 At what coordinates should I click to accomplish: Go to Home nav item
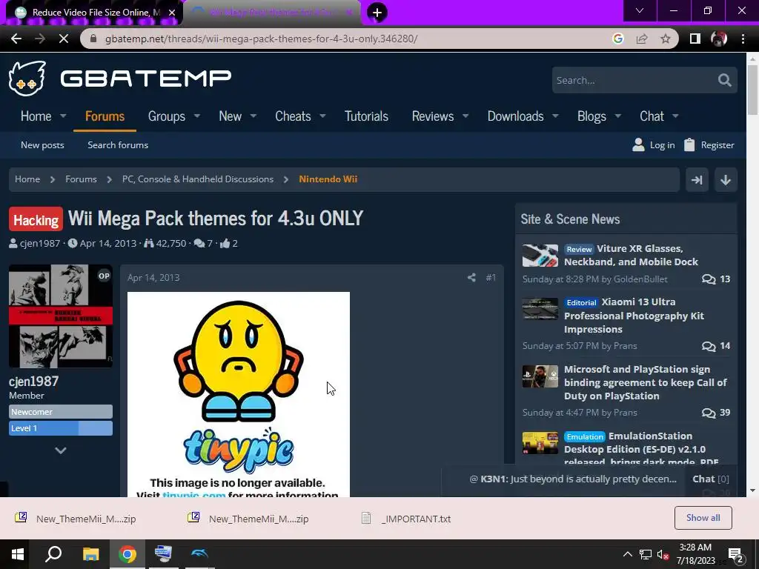tap(36, 116)
